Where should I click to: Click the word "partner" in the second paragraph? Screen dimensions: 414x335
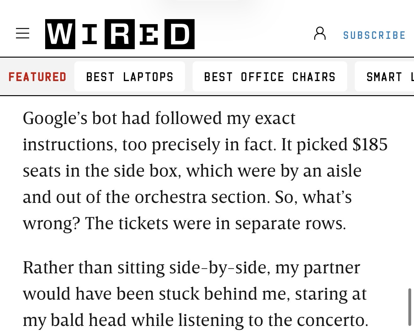click(332, 268)
